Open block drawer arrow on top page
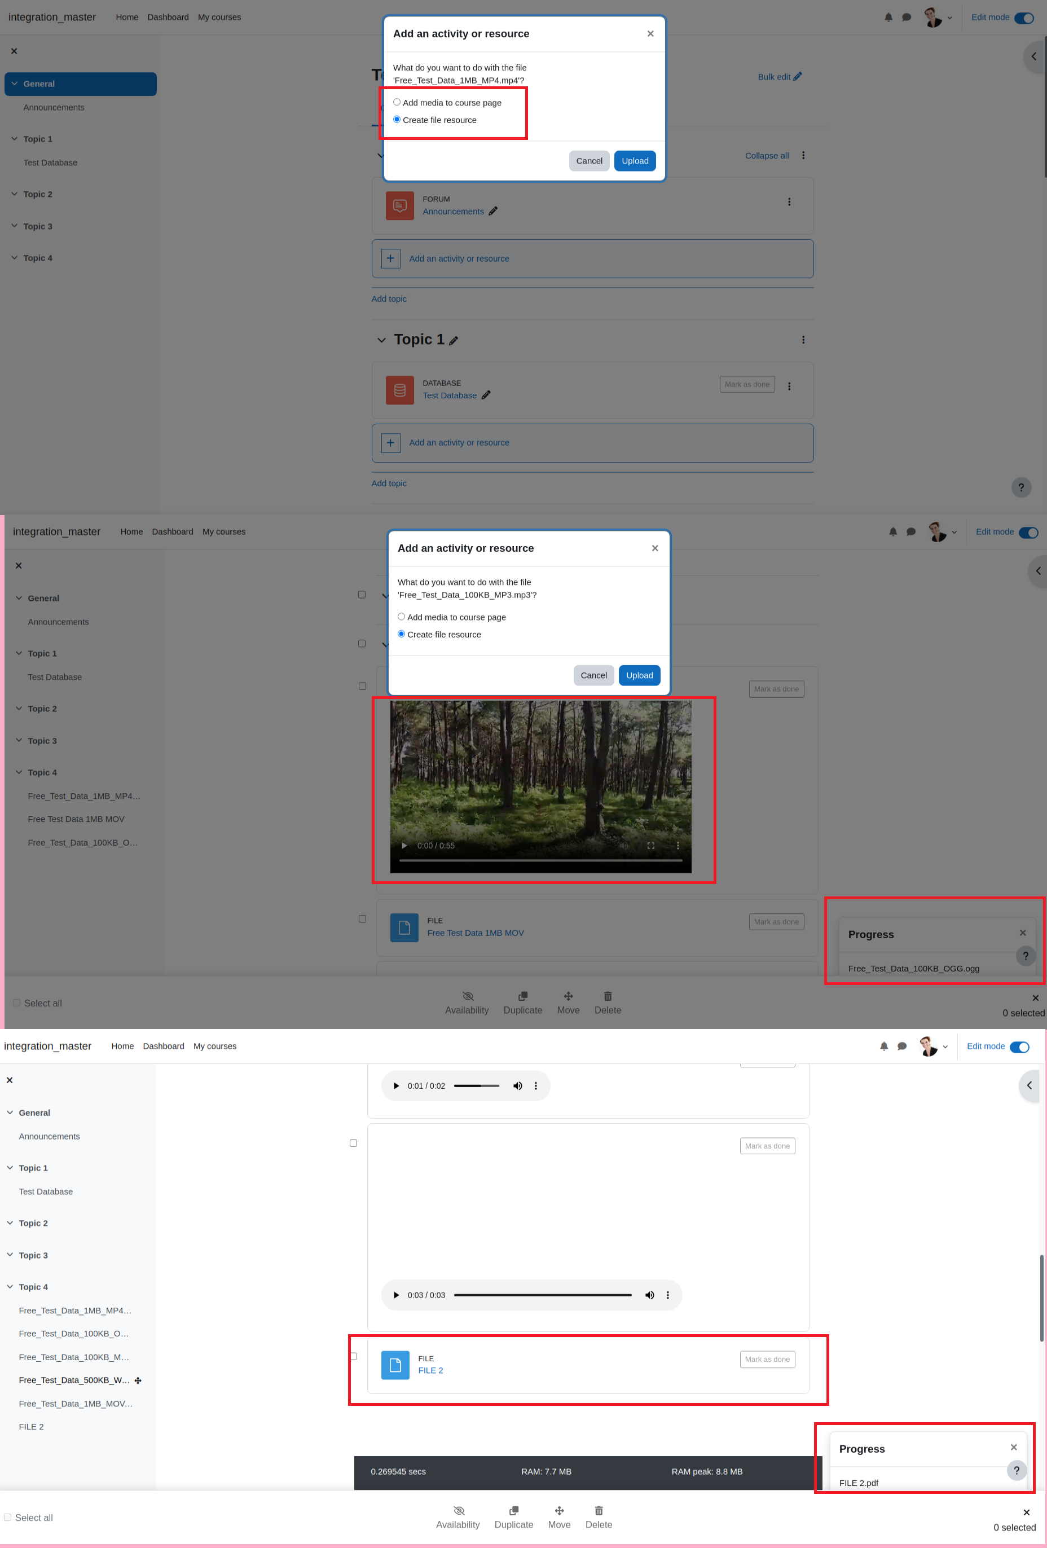This screenshot has height=1548, width=1047. (1033, 56)
